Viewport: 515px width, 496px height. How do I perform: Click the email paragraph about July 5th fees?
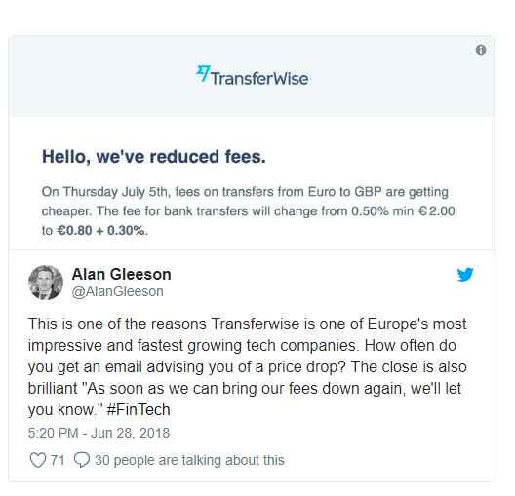coord(248,210)
